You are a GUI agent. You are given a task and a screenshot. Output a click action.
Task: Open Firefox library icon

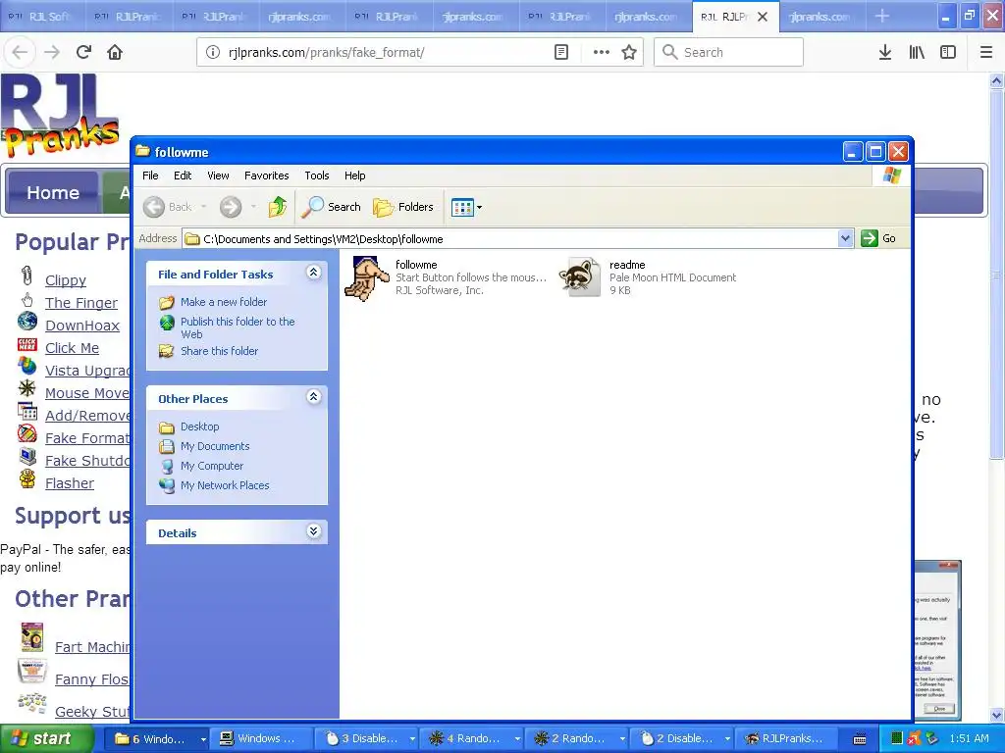coord(917,52)
